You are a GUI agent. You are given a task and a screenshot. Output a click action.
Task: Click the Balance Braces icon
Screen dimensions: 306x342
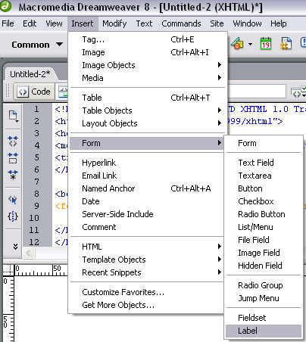pos(13,216)
